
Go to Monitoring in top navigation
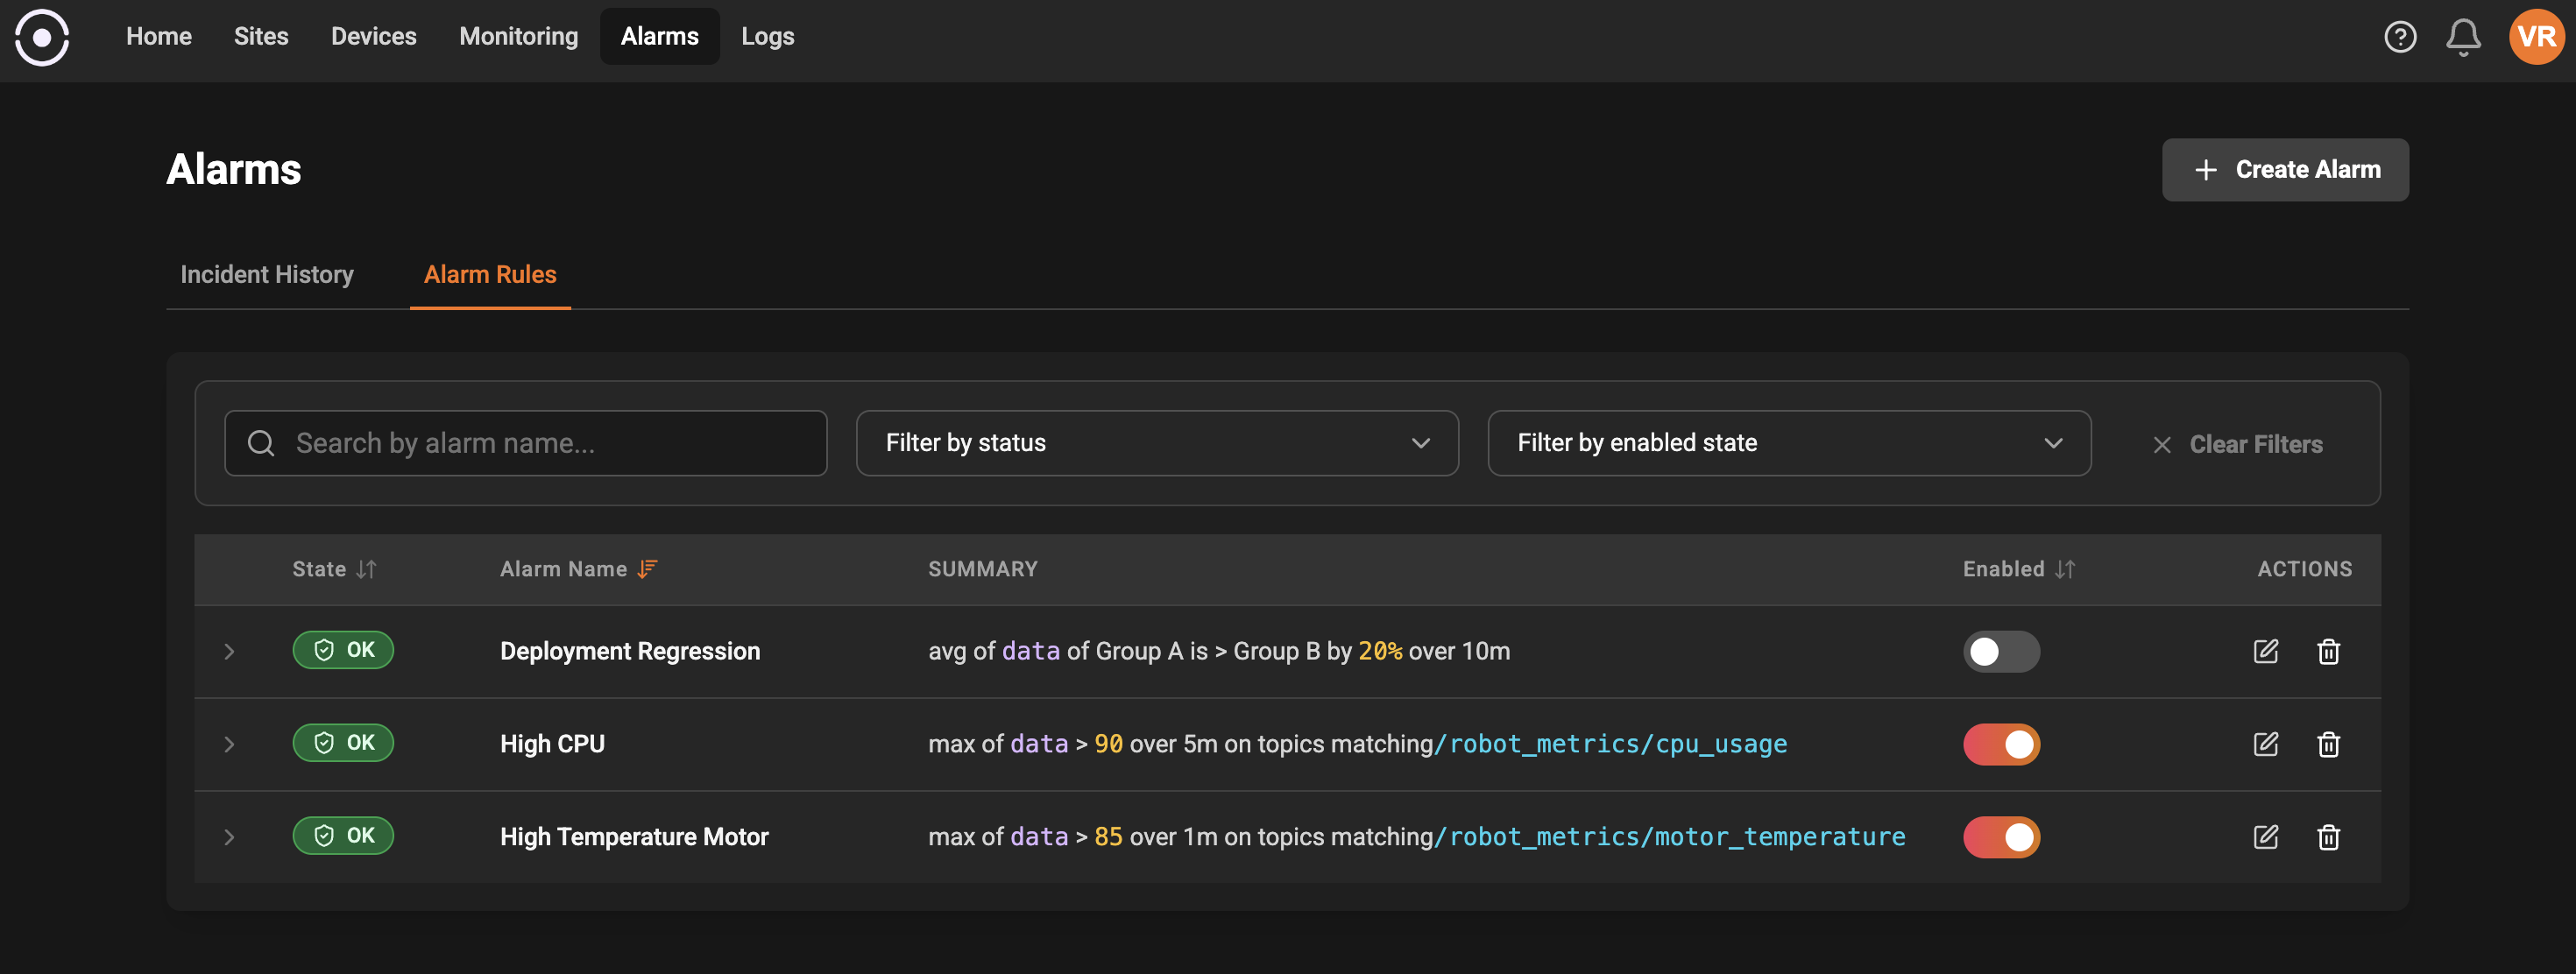pyautogui.click(x=518, y=37)
